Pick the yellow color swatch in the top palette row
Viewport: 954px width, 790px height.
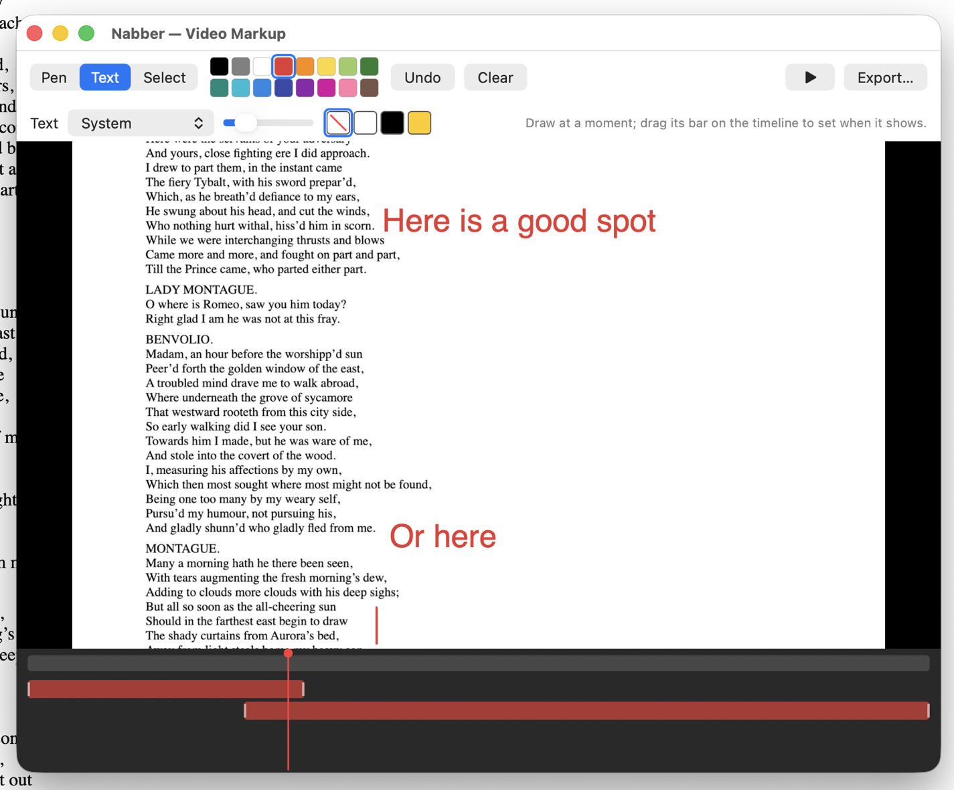point(326,66)
